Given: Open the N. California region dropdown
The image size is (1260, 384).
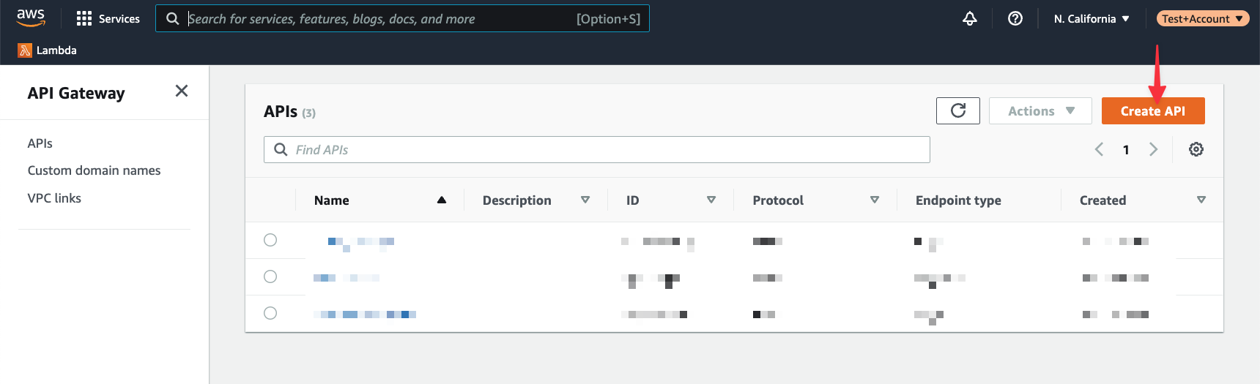Looking at the screenshot, I should 1092,19.
